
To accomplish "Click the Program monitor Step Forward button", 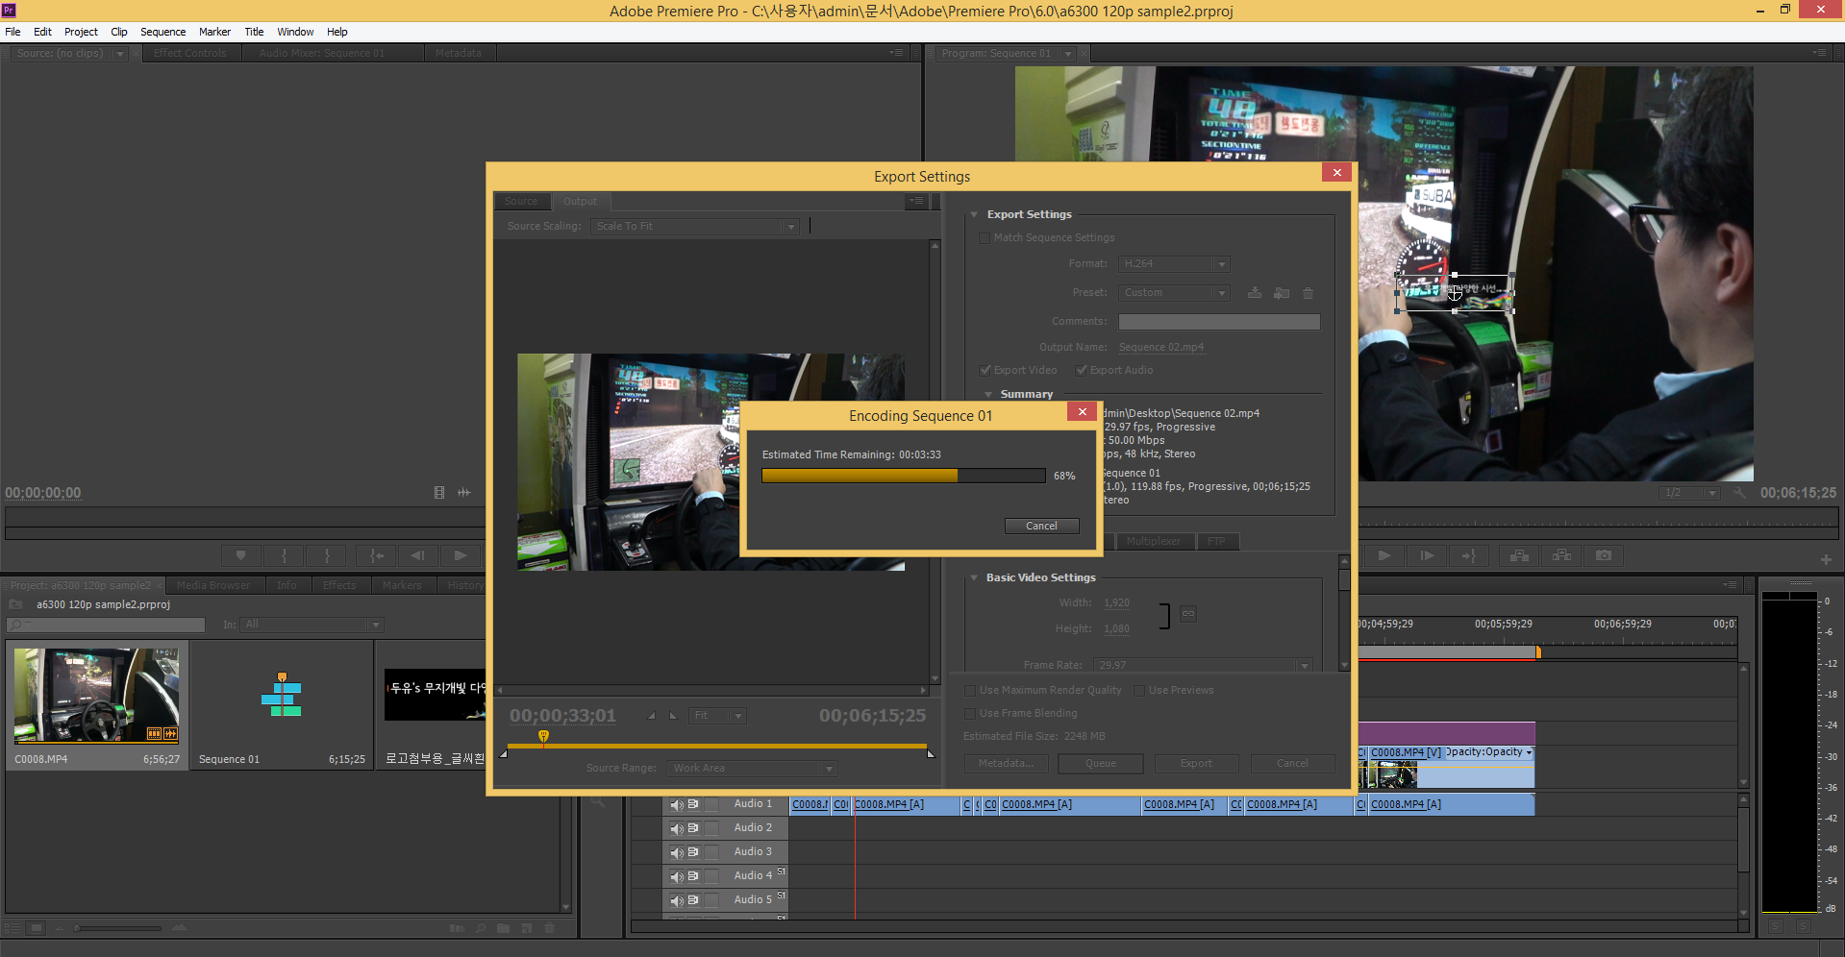I will pos(1427,555).
